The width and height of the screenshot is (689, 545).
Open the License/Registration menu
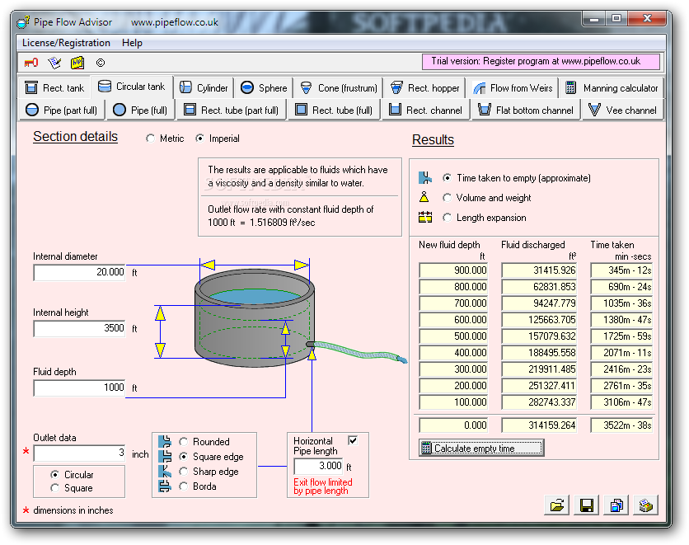click(x=66, y=43)
